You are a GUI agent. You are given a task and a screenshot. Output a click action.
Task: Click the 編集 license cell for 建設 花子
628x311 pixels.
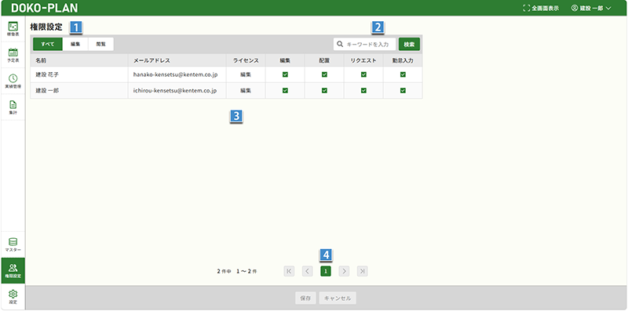[x=246, y=74]
